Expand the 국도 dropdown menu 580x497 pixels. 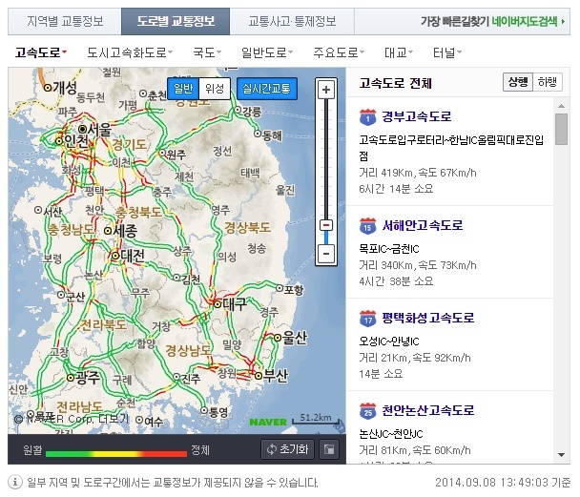tap(207, 52)
